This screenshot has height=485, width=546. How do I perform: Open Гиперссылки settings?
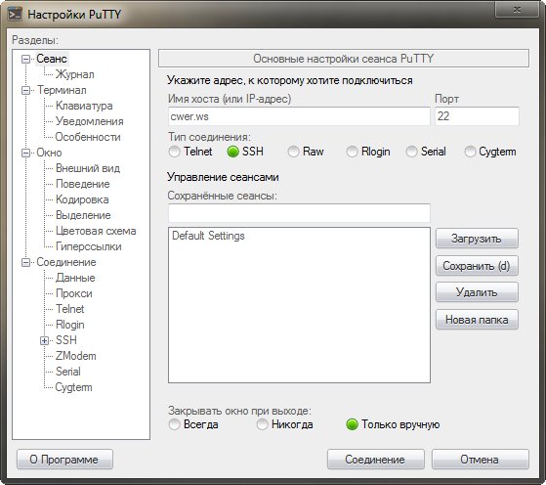(89, 246)
